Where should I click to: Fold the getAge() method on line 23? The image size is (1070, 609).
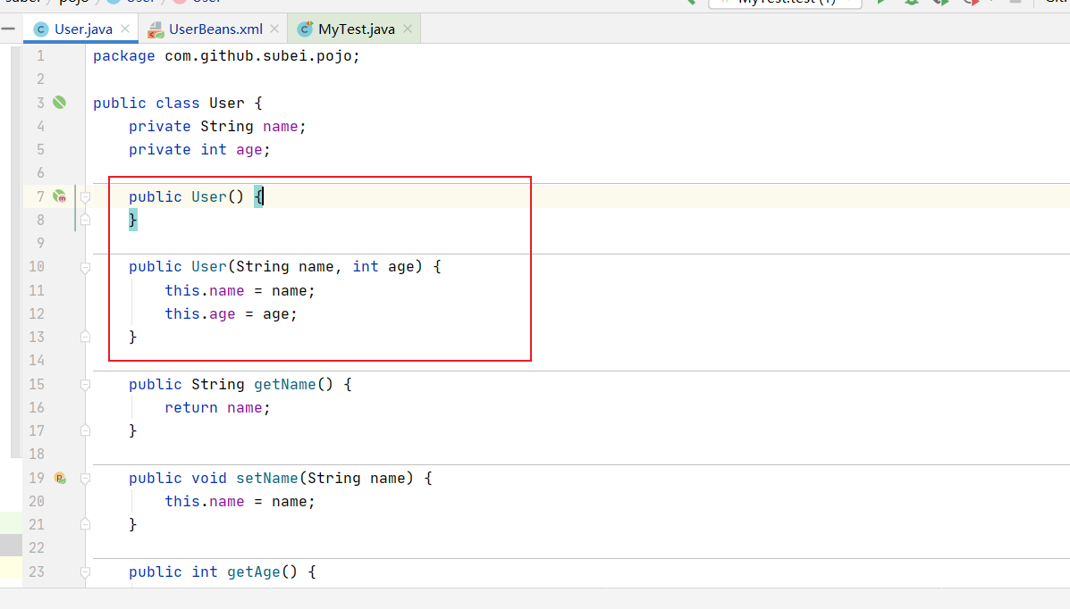pos(86,572)
